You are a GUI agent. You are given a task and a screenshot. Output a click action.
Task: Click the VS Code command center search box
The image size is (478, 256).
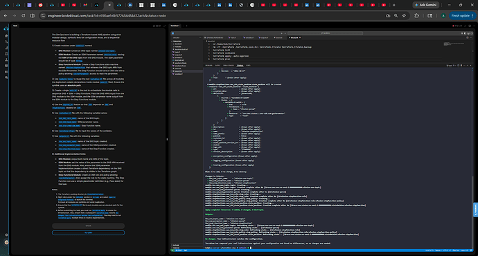point(325,33)
